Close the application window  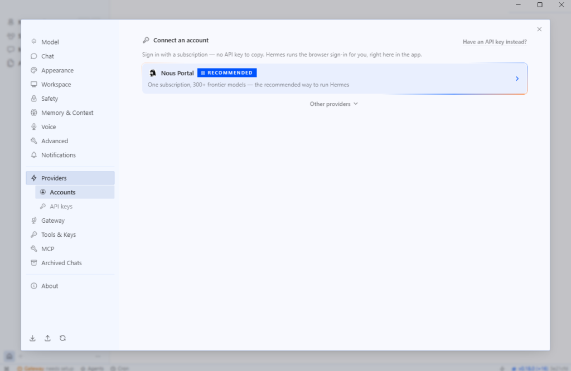click(561, 4)
